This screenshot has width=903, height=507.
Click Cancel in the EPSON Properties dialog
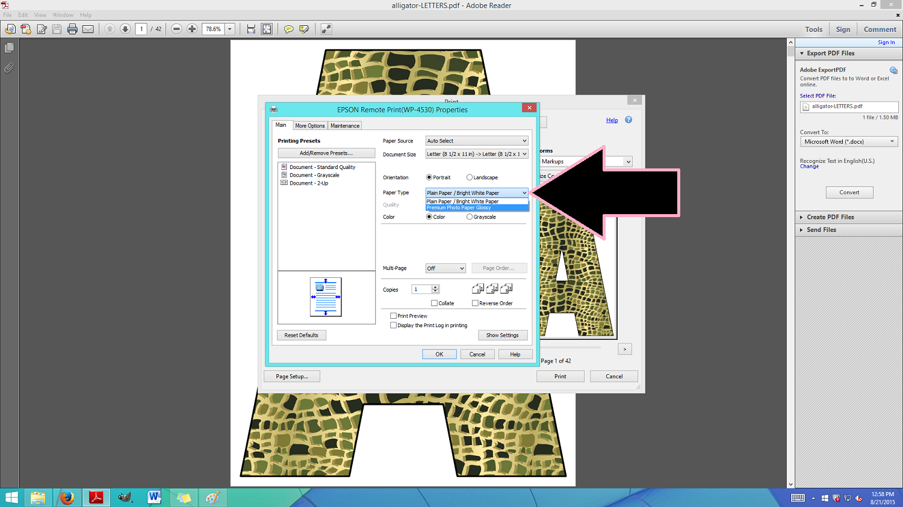pos(477,354)
